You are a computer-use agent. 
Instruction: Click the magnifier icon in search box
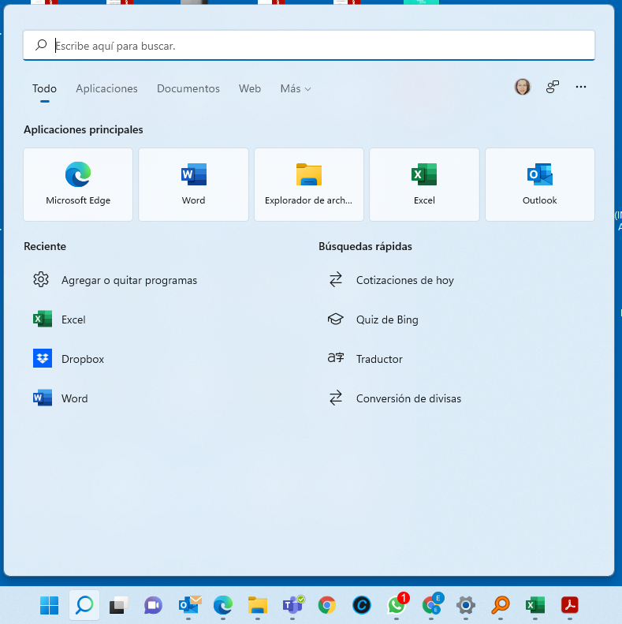pos(41,45)
